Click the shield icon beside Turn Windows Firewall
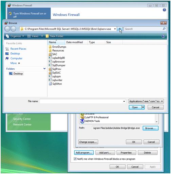Screen dimensions: 171x174 (x=10, y=14)
